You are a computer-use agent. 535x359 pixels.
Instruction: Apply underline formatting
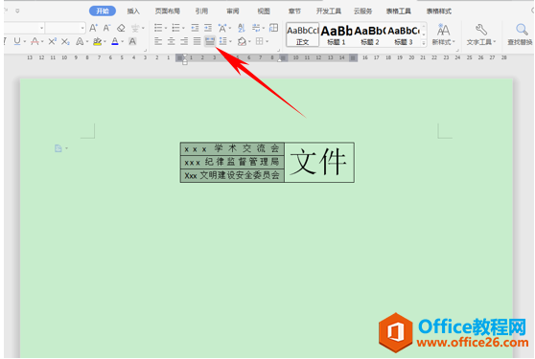coord(17,41)
